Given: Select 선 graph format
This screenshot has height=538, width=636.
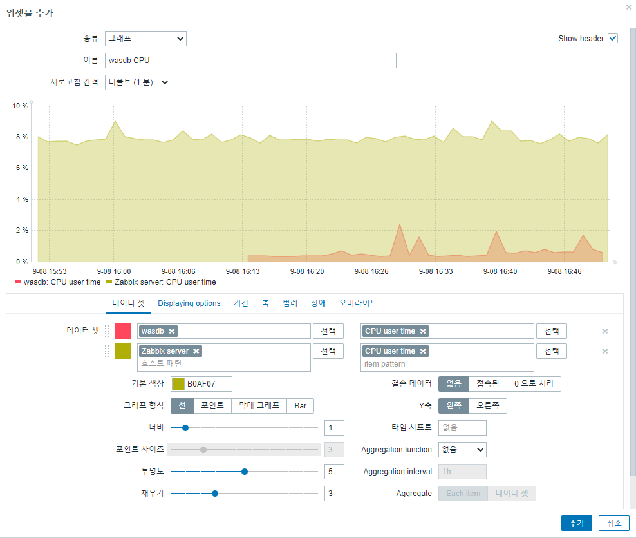Looking at the screenshot, I should click(x=182, y=406).
